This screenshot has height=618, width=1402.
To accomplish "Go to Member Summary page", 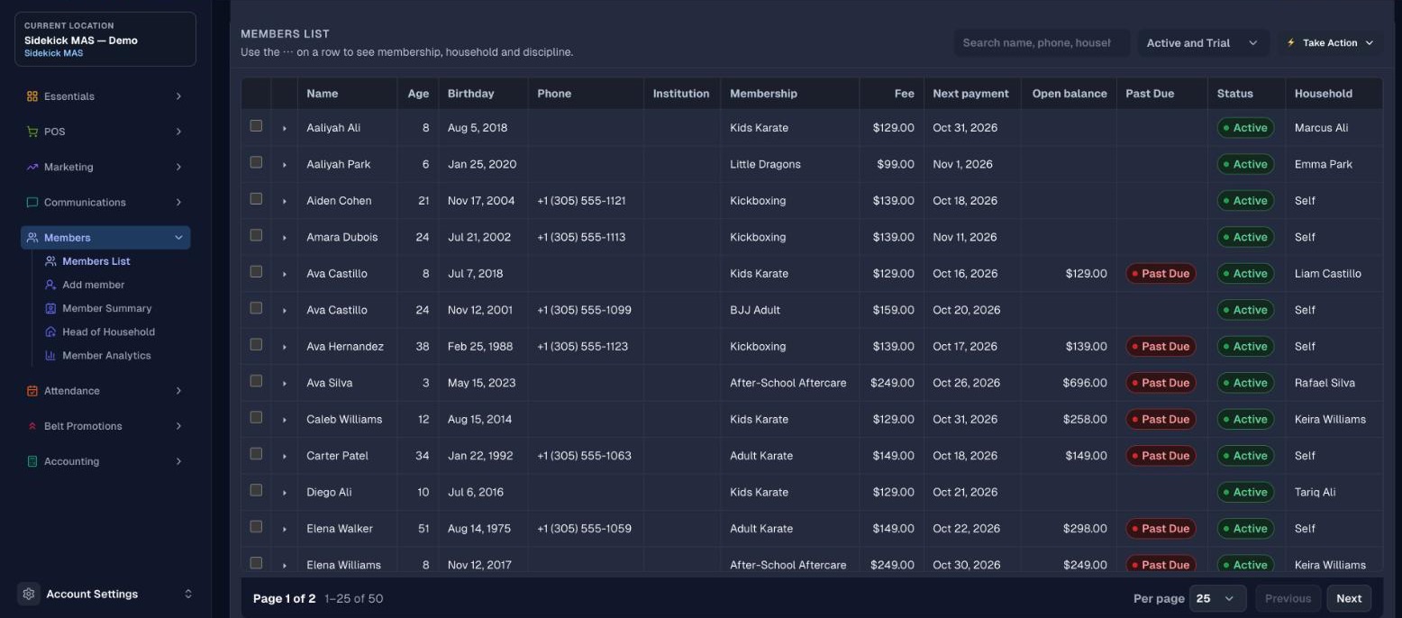I will [x=106, y=308].
